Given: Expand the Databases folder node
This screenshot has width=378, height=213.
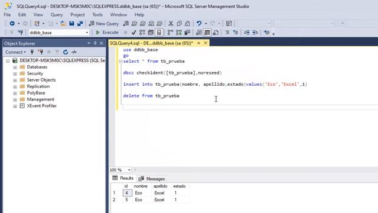Looking at the screenshot, I should (15, 67).
